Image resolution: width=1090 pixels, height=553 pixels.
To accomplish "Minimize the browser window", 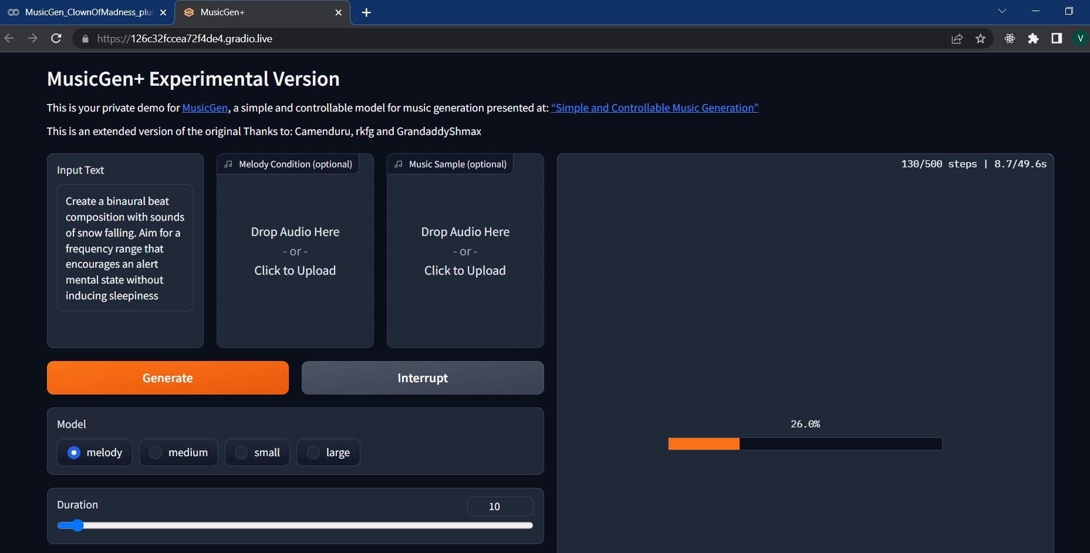I will [x=1035, y=11].
